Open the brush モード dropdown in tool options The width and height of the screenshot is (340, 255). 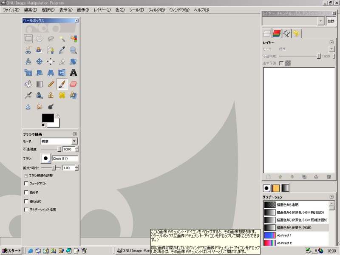pos(59,141)
